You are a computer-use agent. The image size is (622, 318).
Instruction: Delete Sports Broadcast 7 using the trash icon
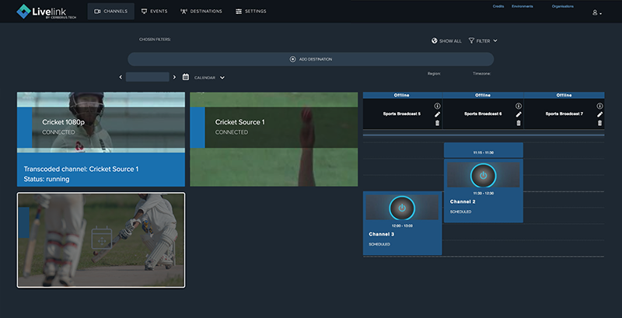coord(599,123)
